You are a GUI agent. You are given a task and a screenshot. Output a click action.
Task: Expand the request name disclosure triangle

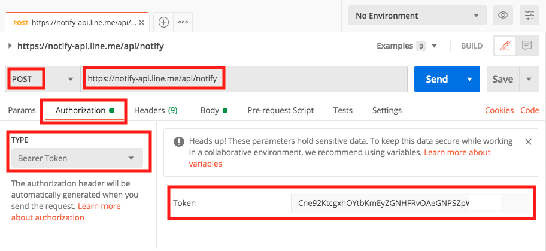[x=10, y=46]
